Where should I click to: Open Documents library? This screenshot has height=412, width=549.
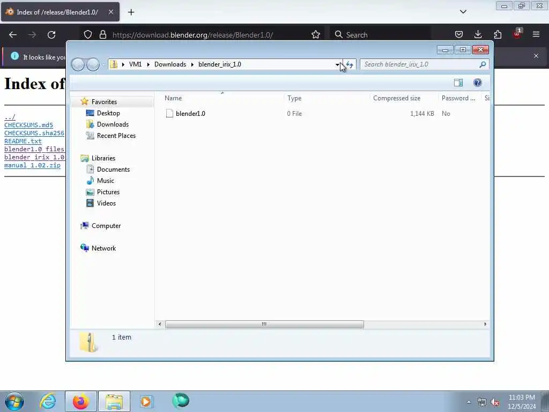[x=113, y=169]
